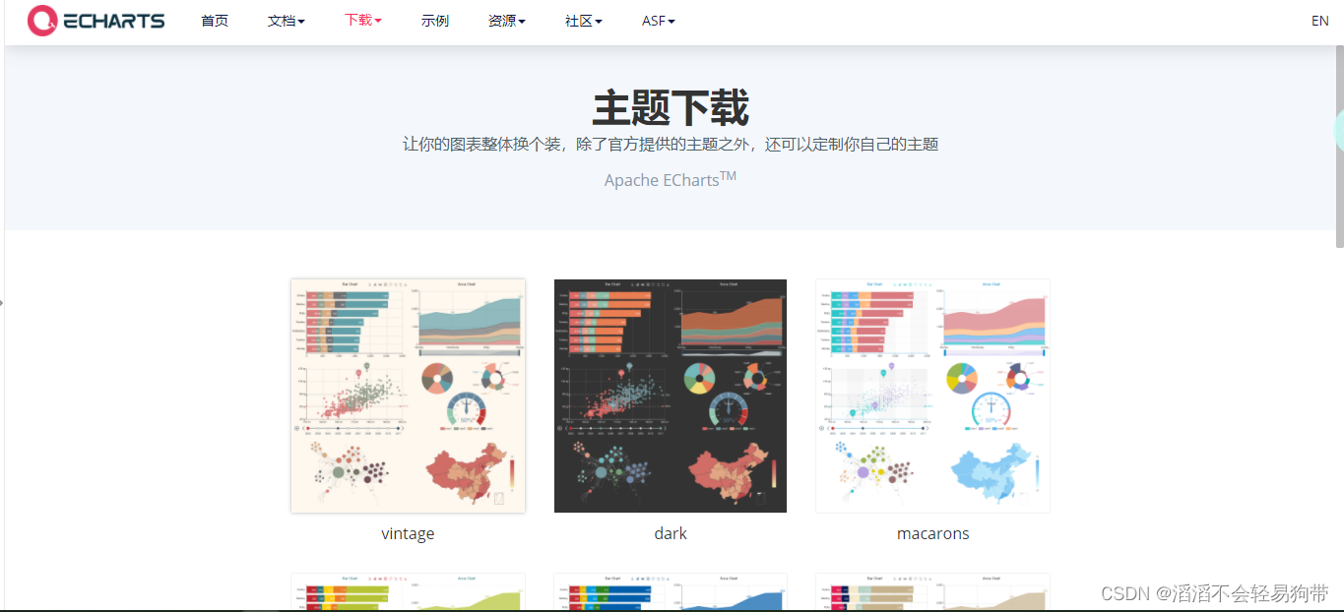Open the blue theme preview in second row
This screenshot has height=612, width=1344.
point(671,592)
